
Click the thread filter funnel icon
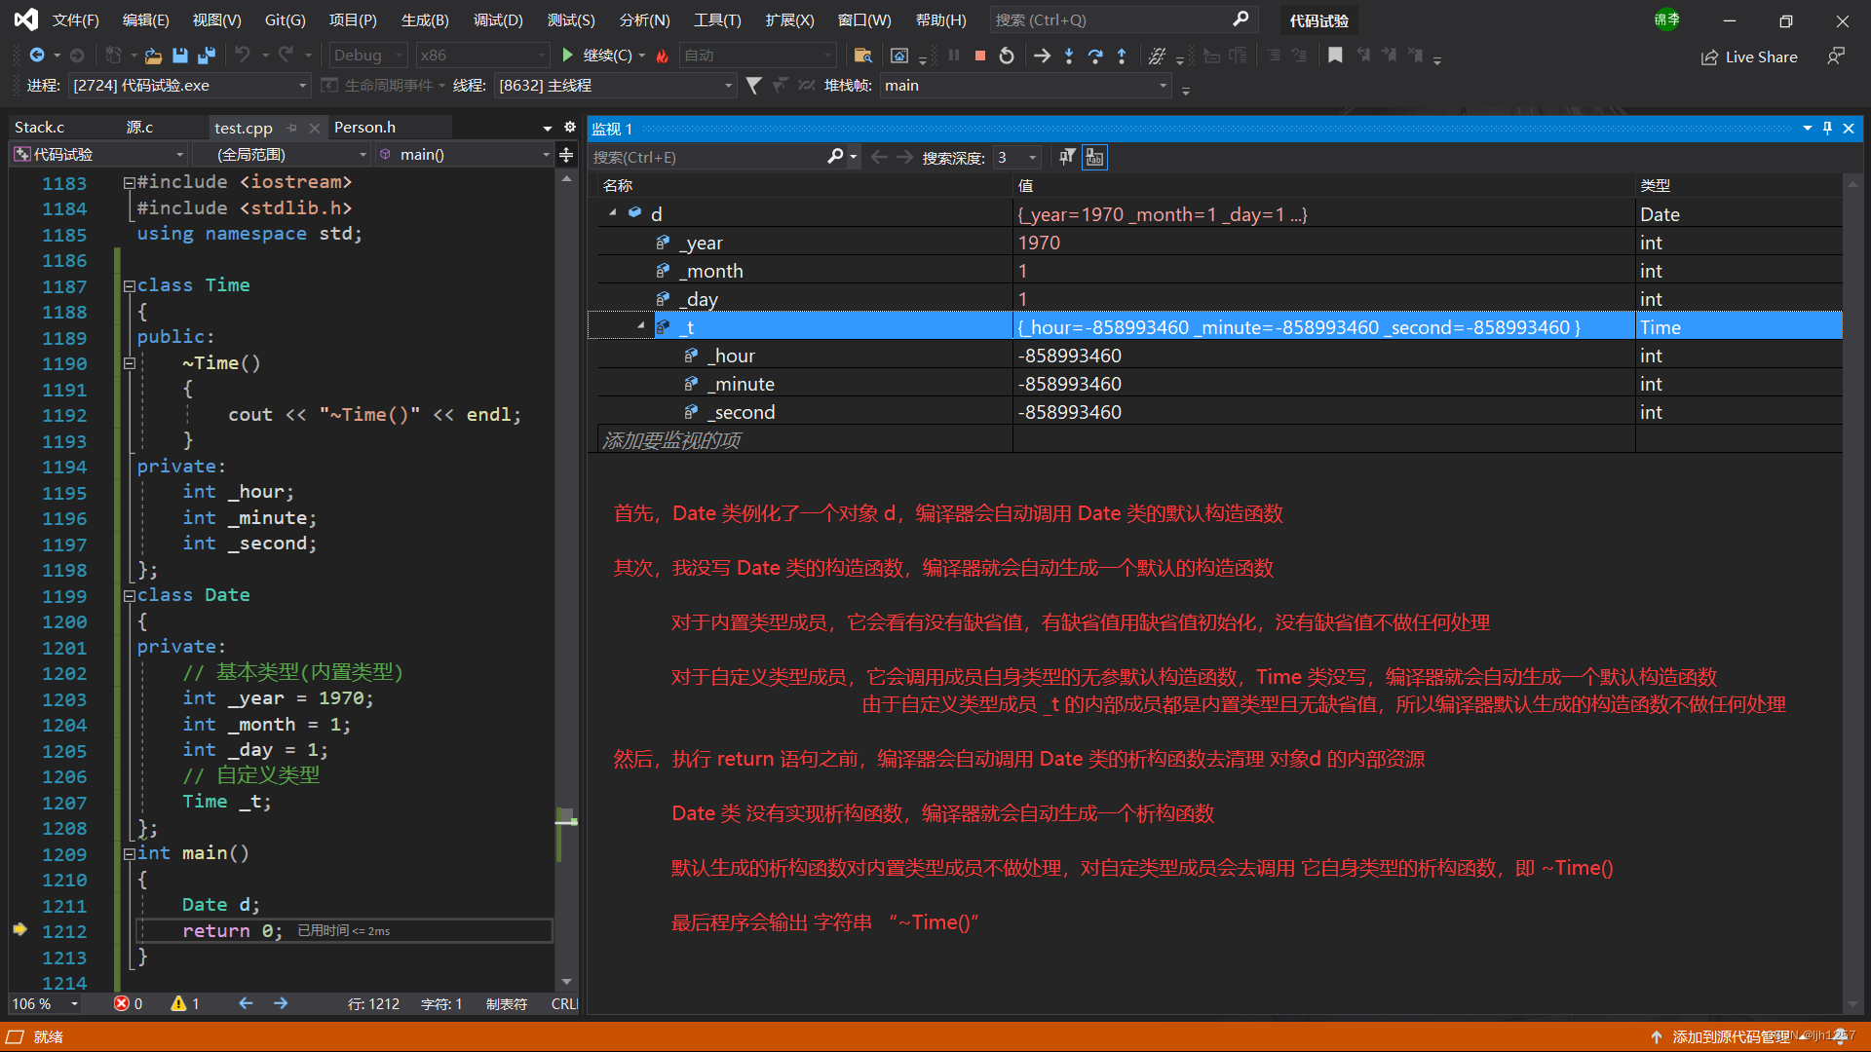753,86
